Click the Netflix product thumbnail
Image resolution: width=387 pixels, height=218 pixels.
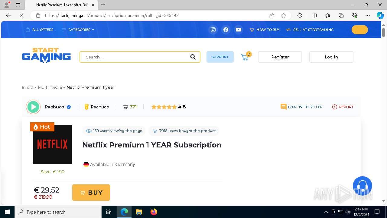coord(52,144)
